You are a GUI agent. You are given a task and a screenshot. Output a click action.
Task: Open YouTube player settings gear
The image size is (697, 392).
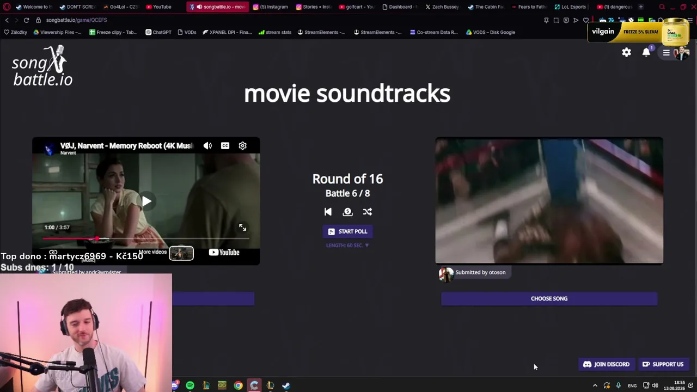coord(243,145)
